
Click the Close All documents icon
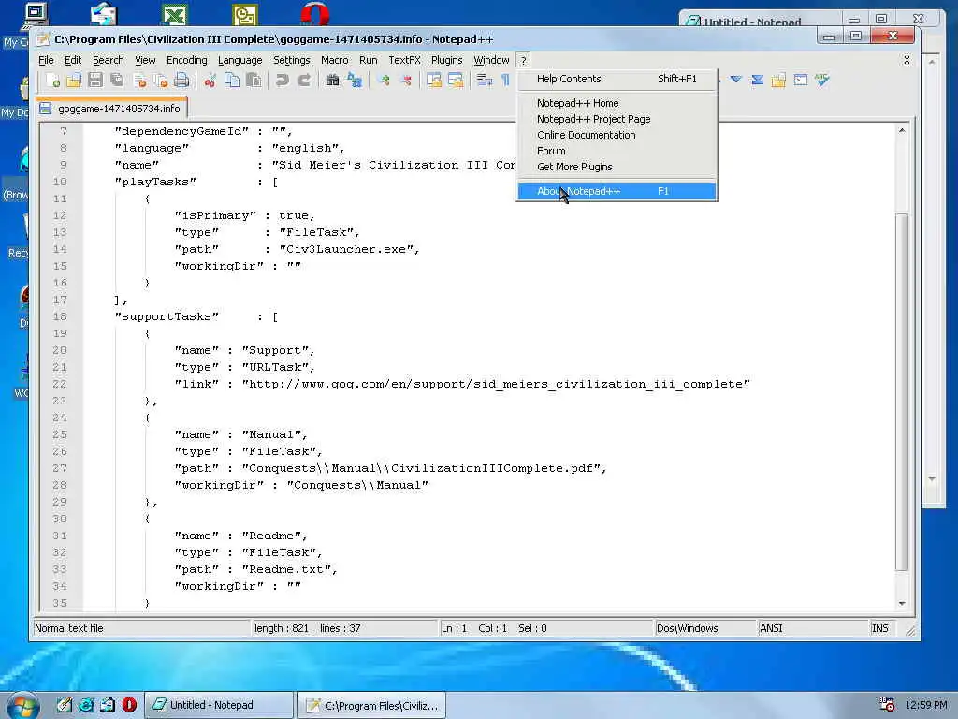tap(161, 81)
